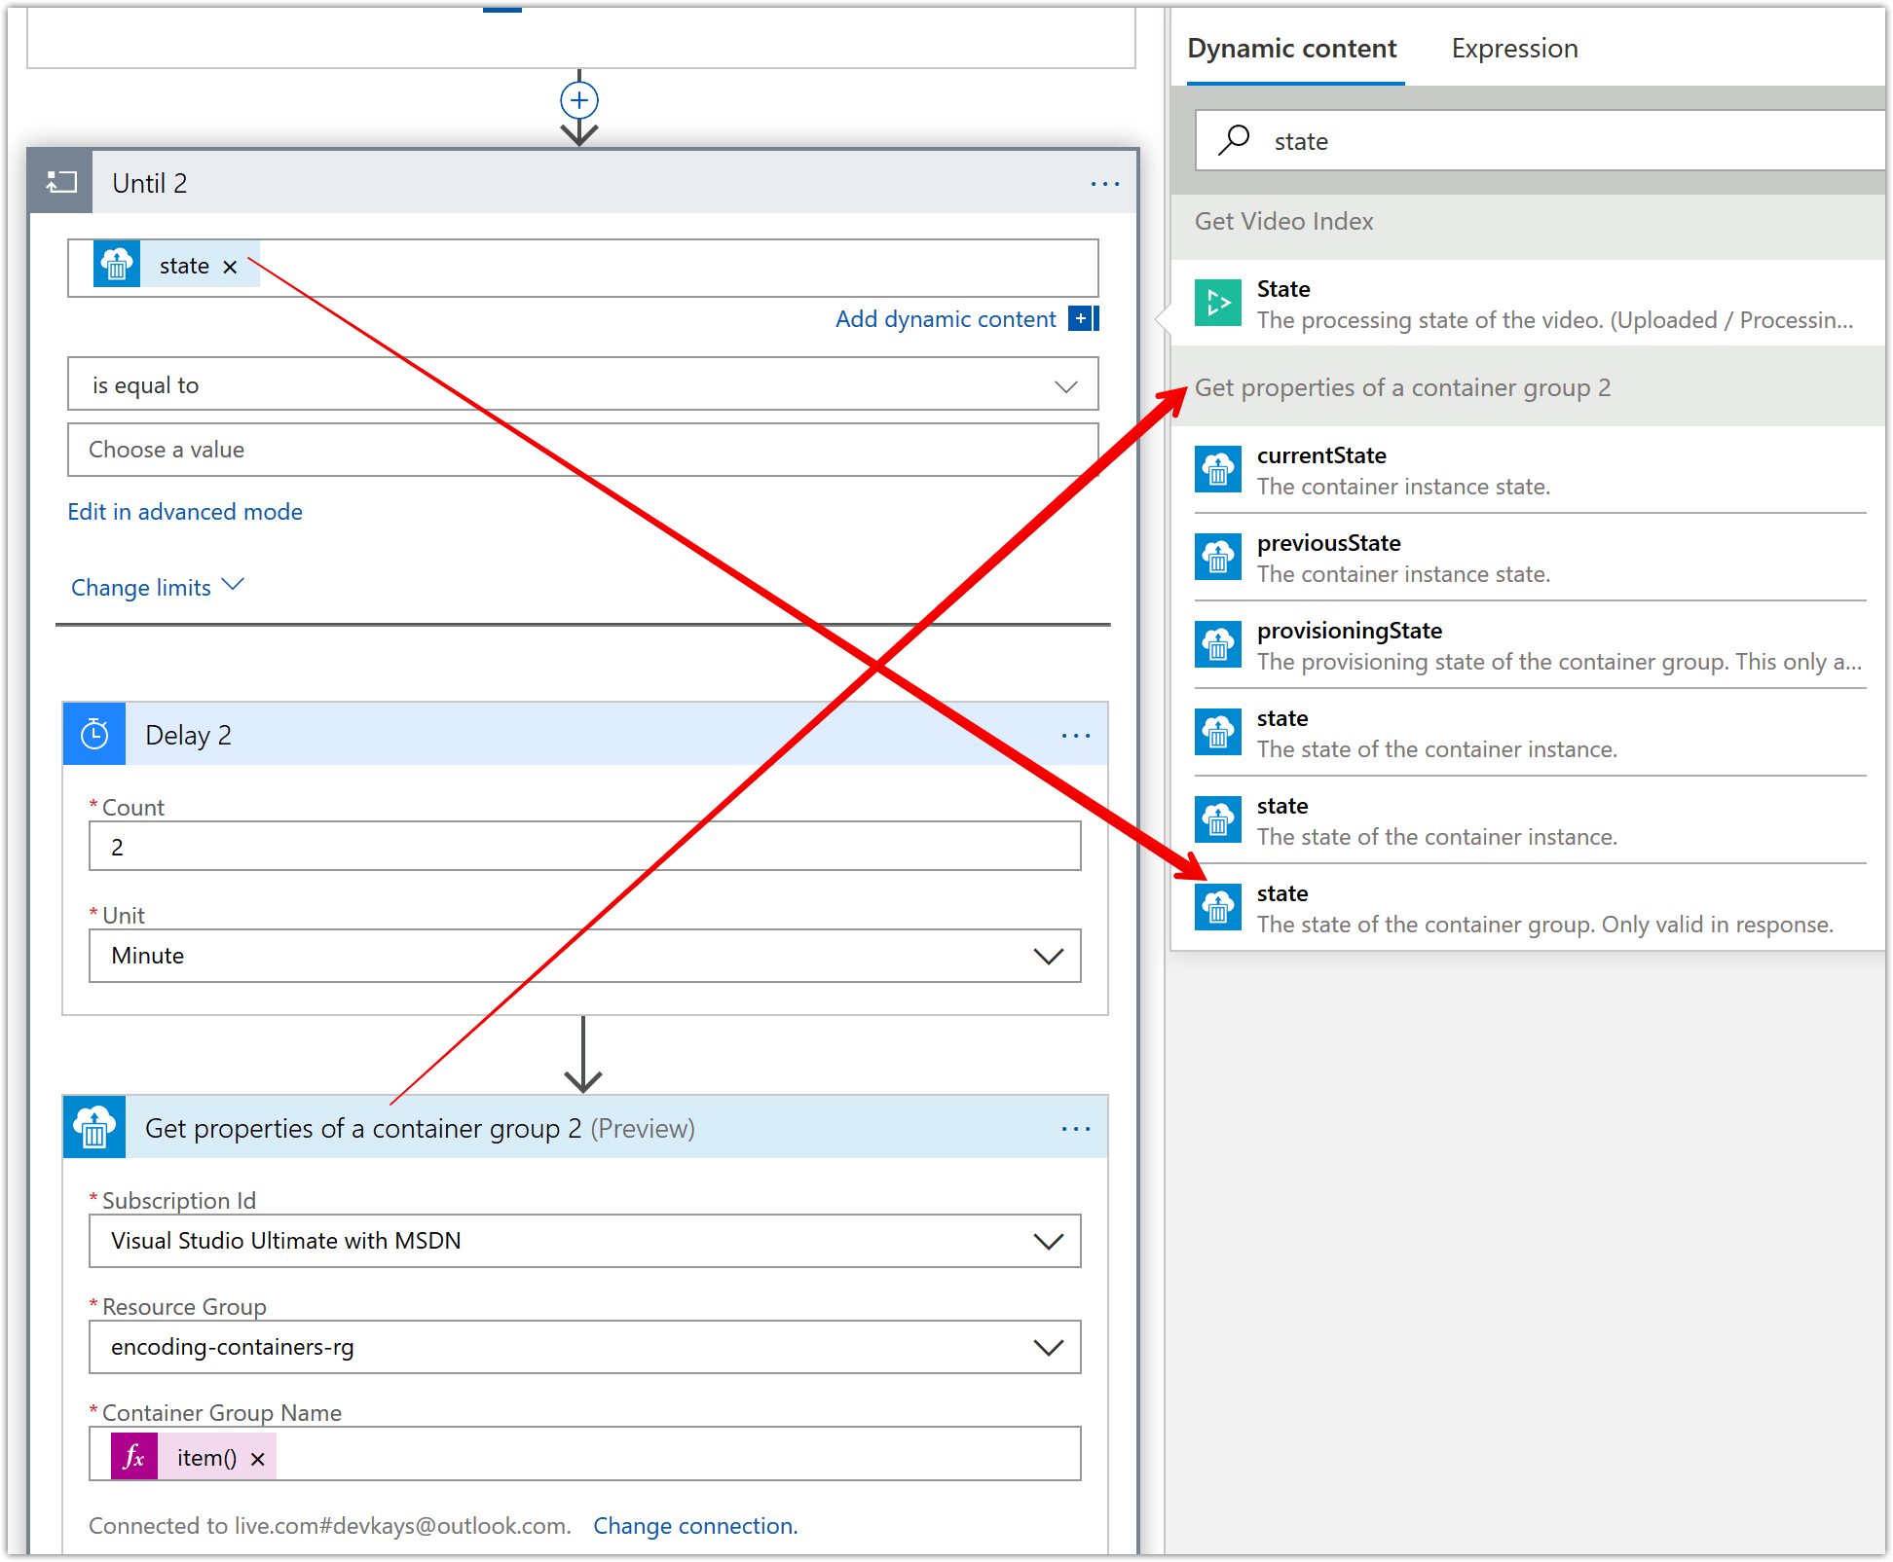Click the 'Edit in advanced mode' link
Image resolution: width=1893 pixels, height=1562 pixels.
pyautogui.click(x=184, y=511)
